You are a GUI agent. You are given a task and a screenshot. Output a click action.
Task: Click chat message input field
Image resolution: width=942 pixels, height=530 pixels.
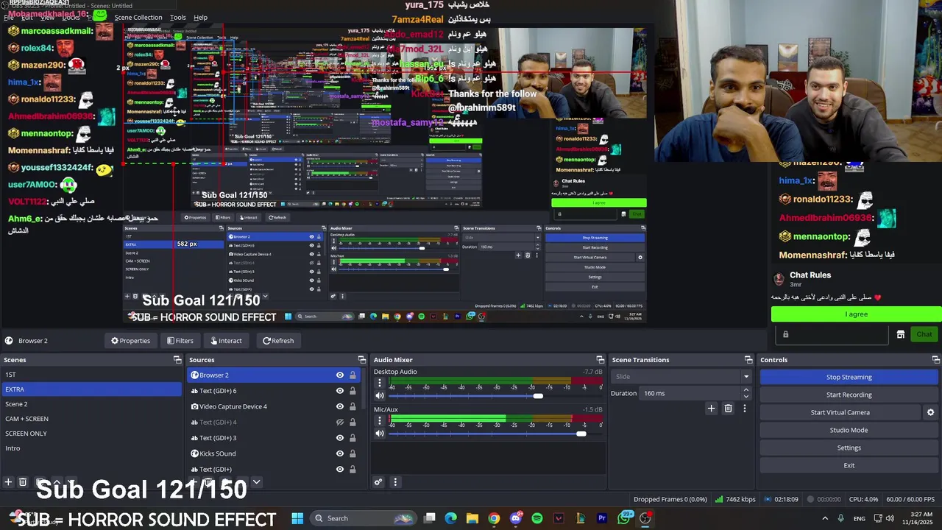click(832, 334)
